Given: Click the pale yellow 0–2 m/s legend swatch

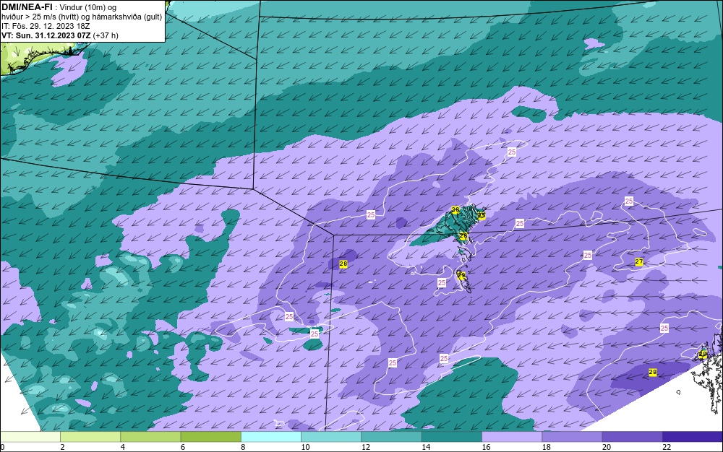Looking at the screenshot, I should 30,437.
